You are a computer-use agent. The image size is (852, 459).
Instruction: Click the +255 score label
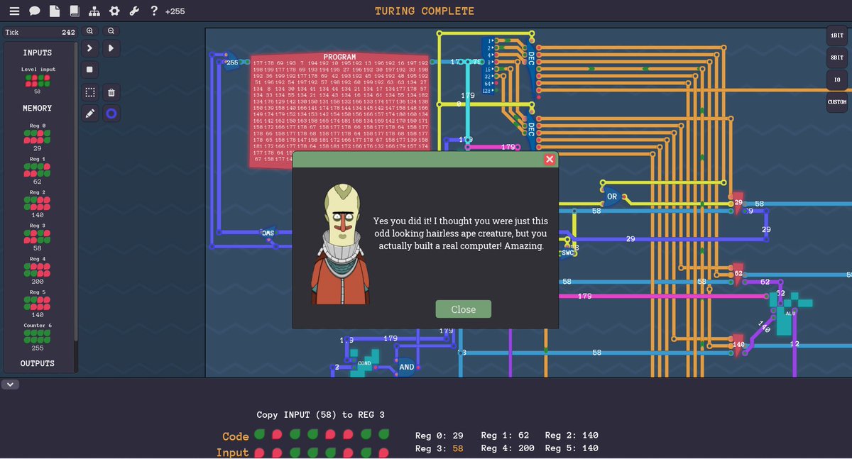(176, 12)
